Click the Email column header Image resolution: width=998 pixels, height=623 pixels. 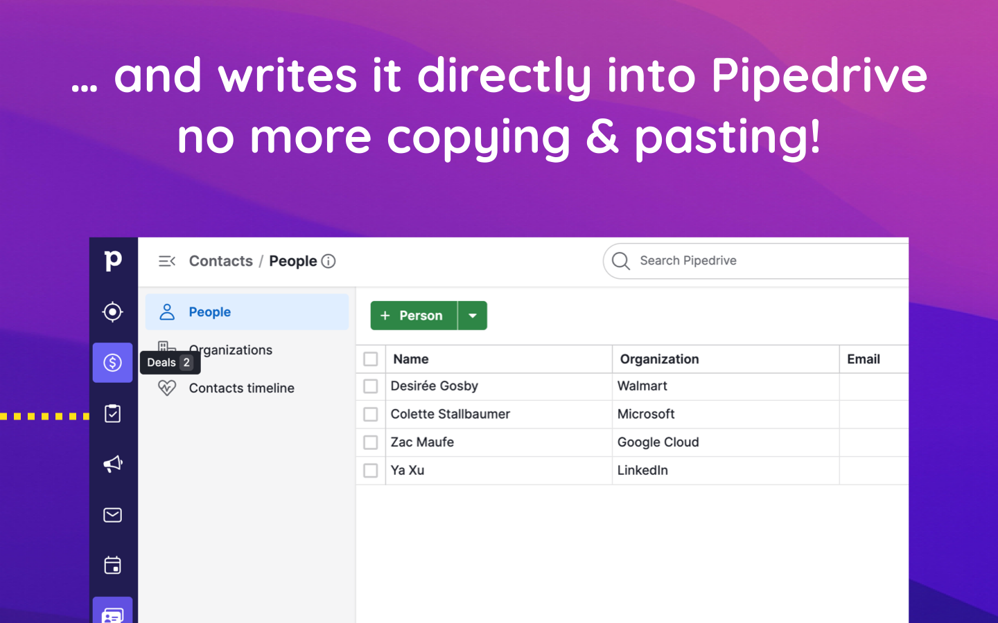864,359
